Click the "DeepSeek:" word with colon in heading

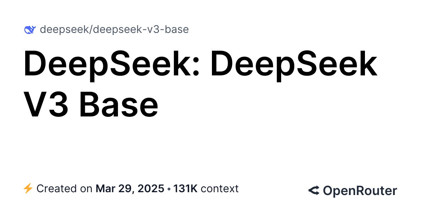click(112, 65)
